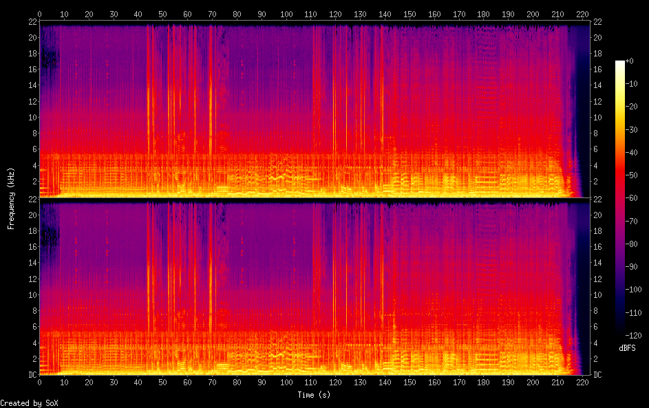The image size is (649, 408).
Task: Select the 100 tick on top time axis
Action: [286, 14]
